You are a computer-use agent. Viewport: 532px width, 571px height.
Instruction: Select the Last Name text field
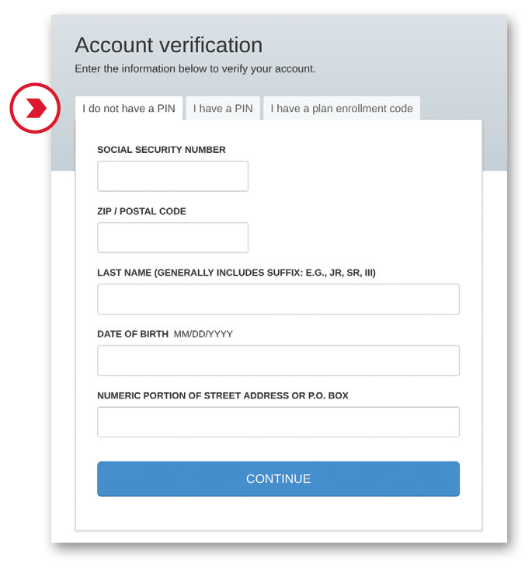click(278, 299)
